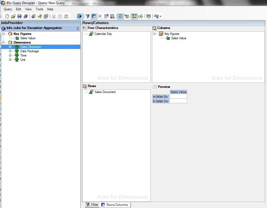Toggle the InfoProvider cube view icon

tap(80, 16)
